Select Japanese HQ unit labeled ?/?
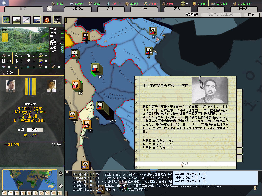Image resolution: width=262 pixels, height=196 pixels. click(87, 124)
